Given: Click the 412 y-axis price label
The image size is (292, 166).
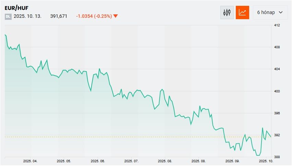Looking at the screenshot, I should click(277, 25).
